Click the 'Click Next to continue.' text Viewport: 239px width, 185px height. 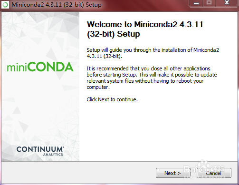tap(112, 99)
